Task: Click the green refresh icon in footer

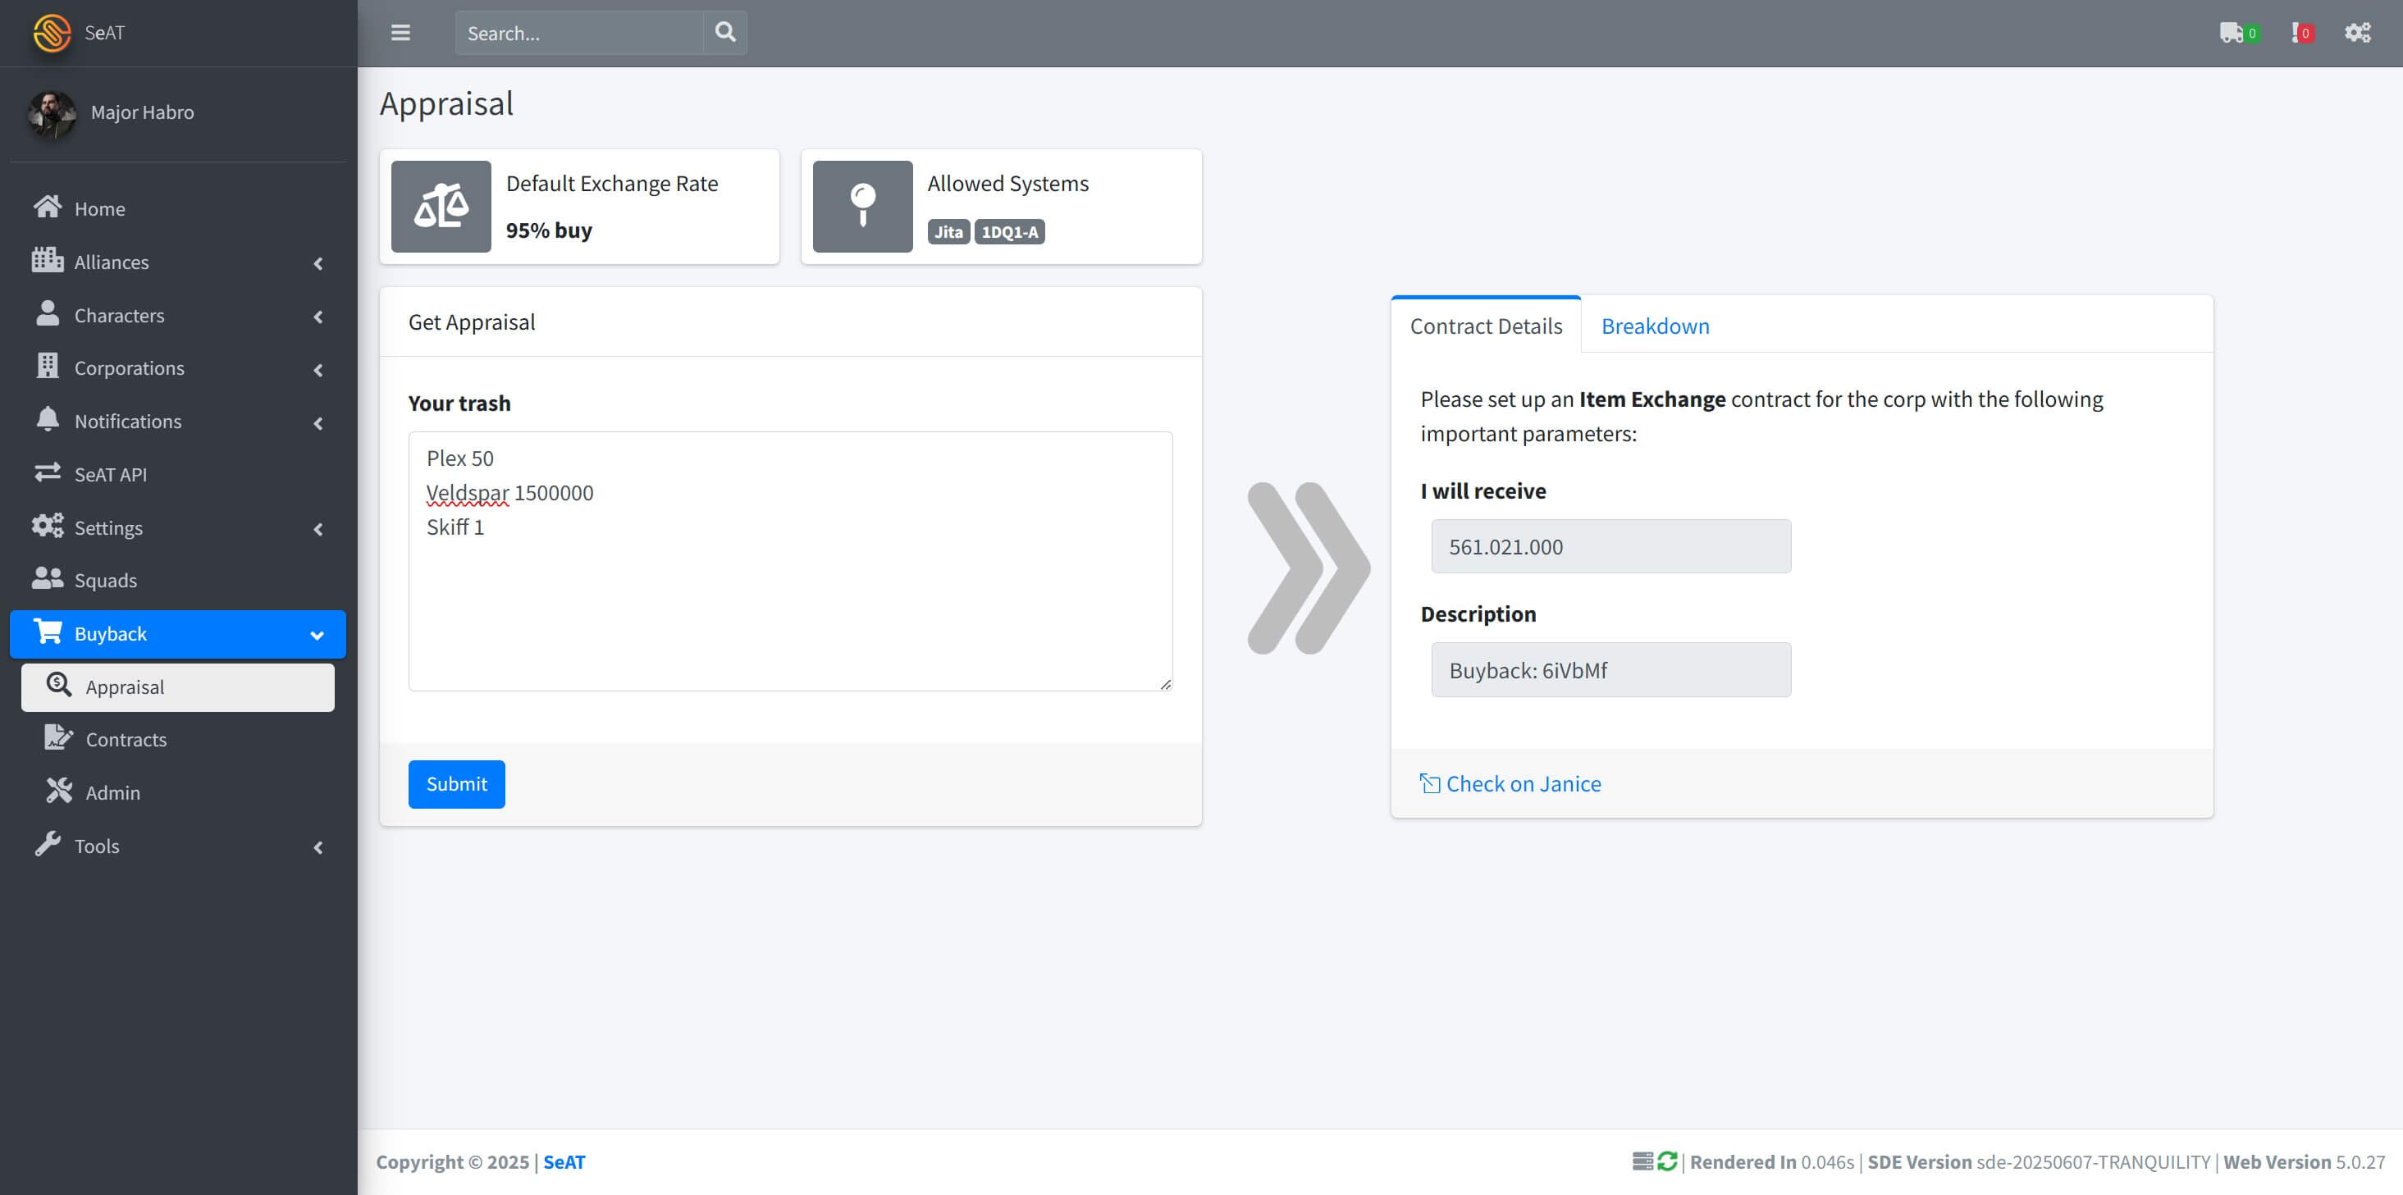Action: point(1668,1161)
